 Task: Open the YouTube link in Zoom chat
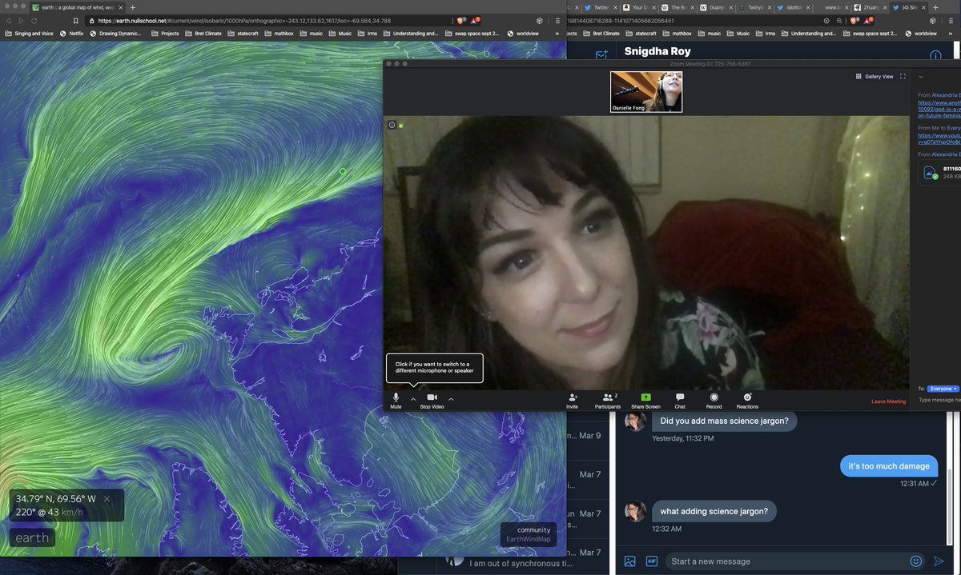tap(939, 139)
